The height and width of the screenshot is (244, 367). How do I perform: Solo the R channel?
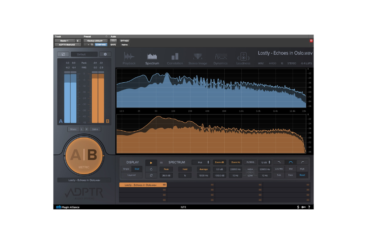tap(86, 129)
